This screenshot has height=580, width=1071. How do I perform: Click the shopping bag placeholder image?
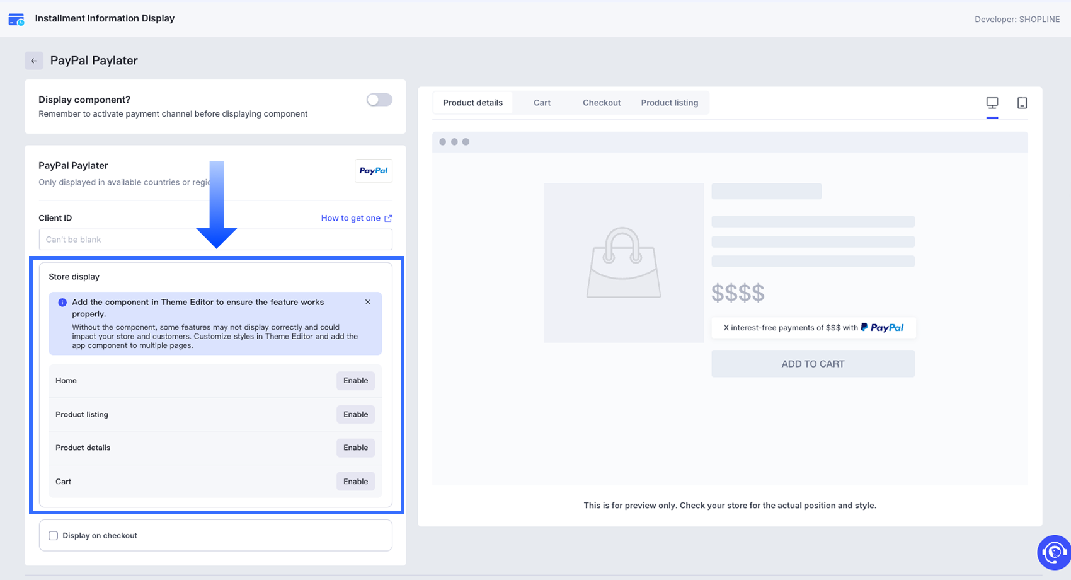[624, 263]
